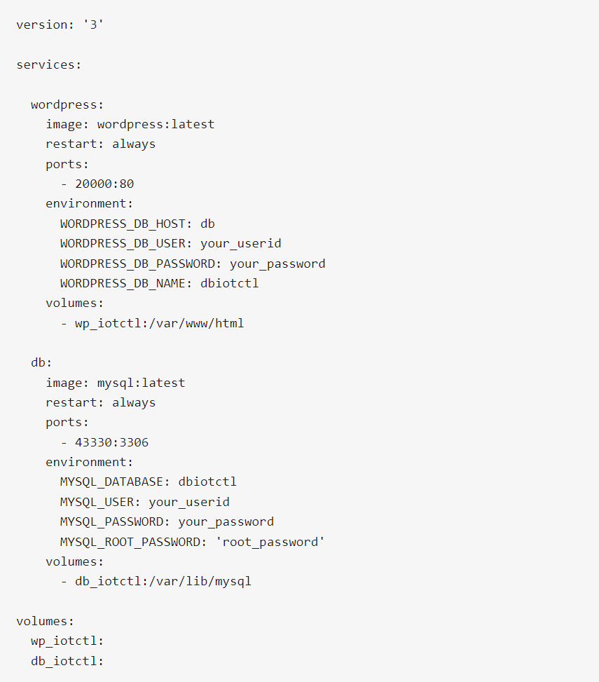
Task: Click the WORDPRESS_DB_NAME variable line
Action: [x=159, y=283]
